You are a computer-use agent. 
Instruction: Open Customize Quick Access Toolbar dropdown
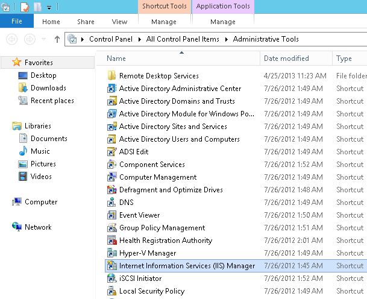coord(49,8)
